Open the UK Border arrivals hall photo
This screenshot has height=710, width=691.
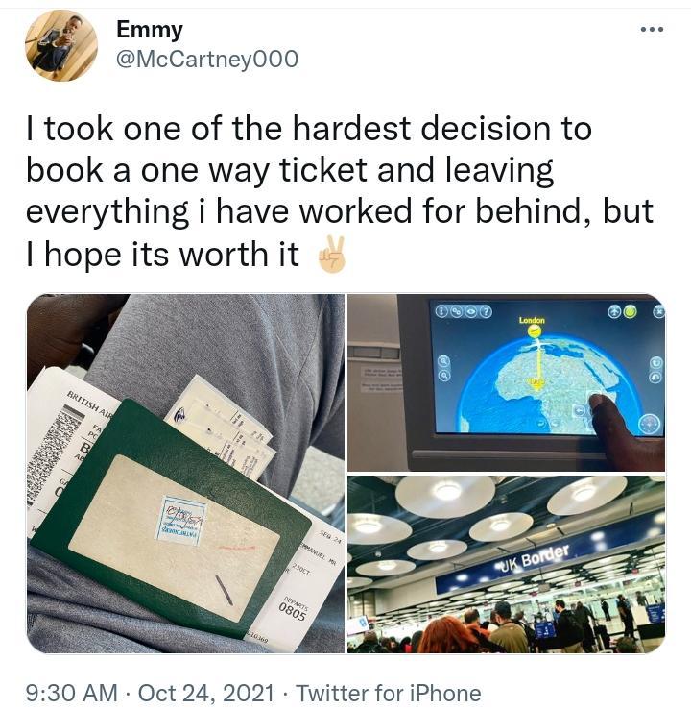tap(506, 564)
